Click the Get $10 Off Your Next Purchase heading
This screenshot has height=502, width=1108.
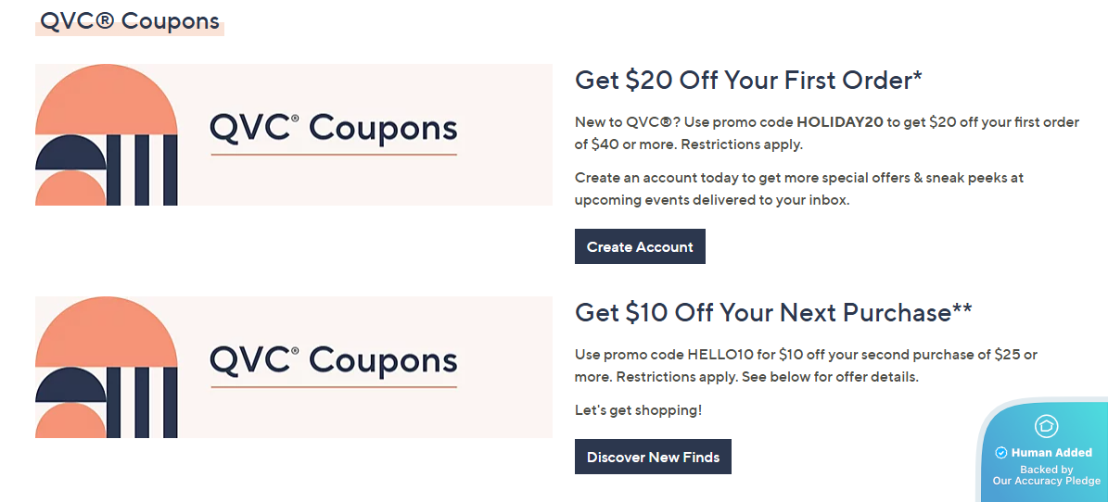tap(773, 313)
